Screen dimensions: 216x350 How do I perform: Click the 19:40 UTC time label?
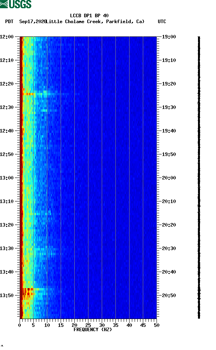tap(169, 131)
